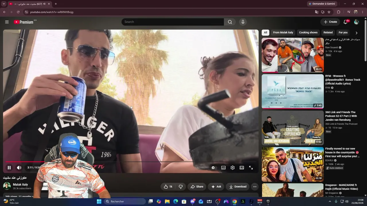Select the Cooking shows chip
The image size is (367, 206).
click(x=308, y=33)
